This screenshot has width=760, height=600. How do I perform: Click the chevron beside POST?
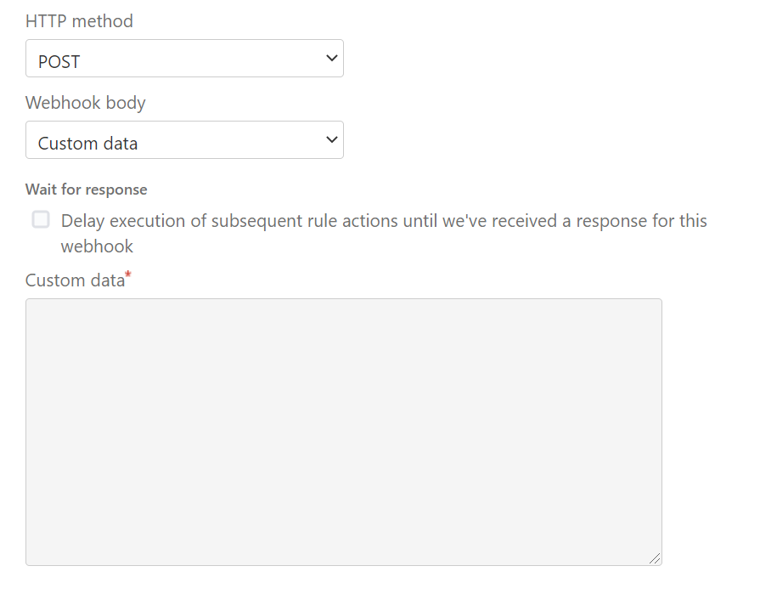point(331,59)
